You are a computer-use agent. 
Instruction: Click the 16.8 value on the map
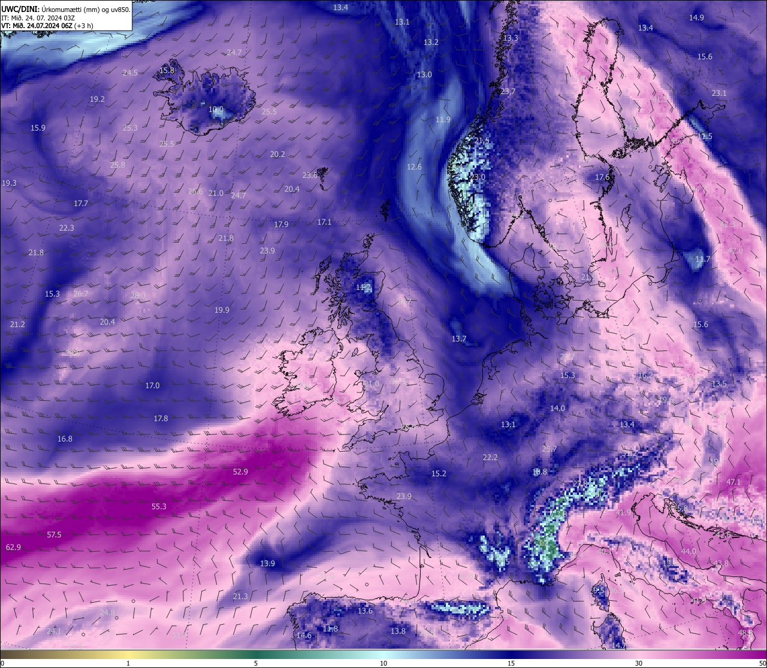point(65,439)
